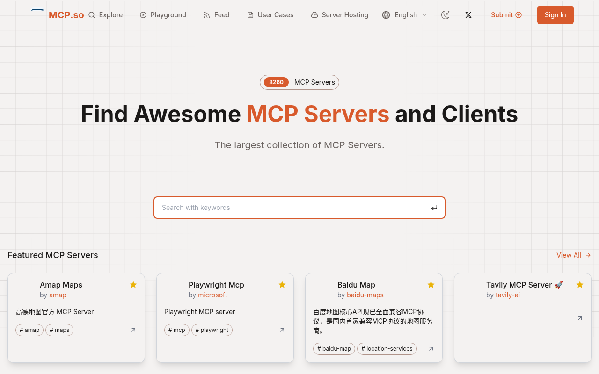The width and height of the screenshot is (599, 374).
Task: Click the MCP.so logo
Action: 58,14
